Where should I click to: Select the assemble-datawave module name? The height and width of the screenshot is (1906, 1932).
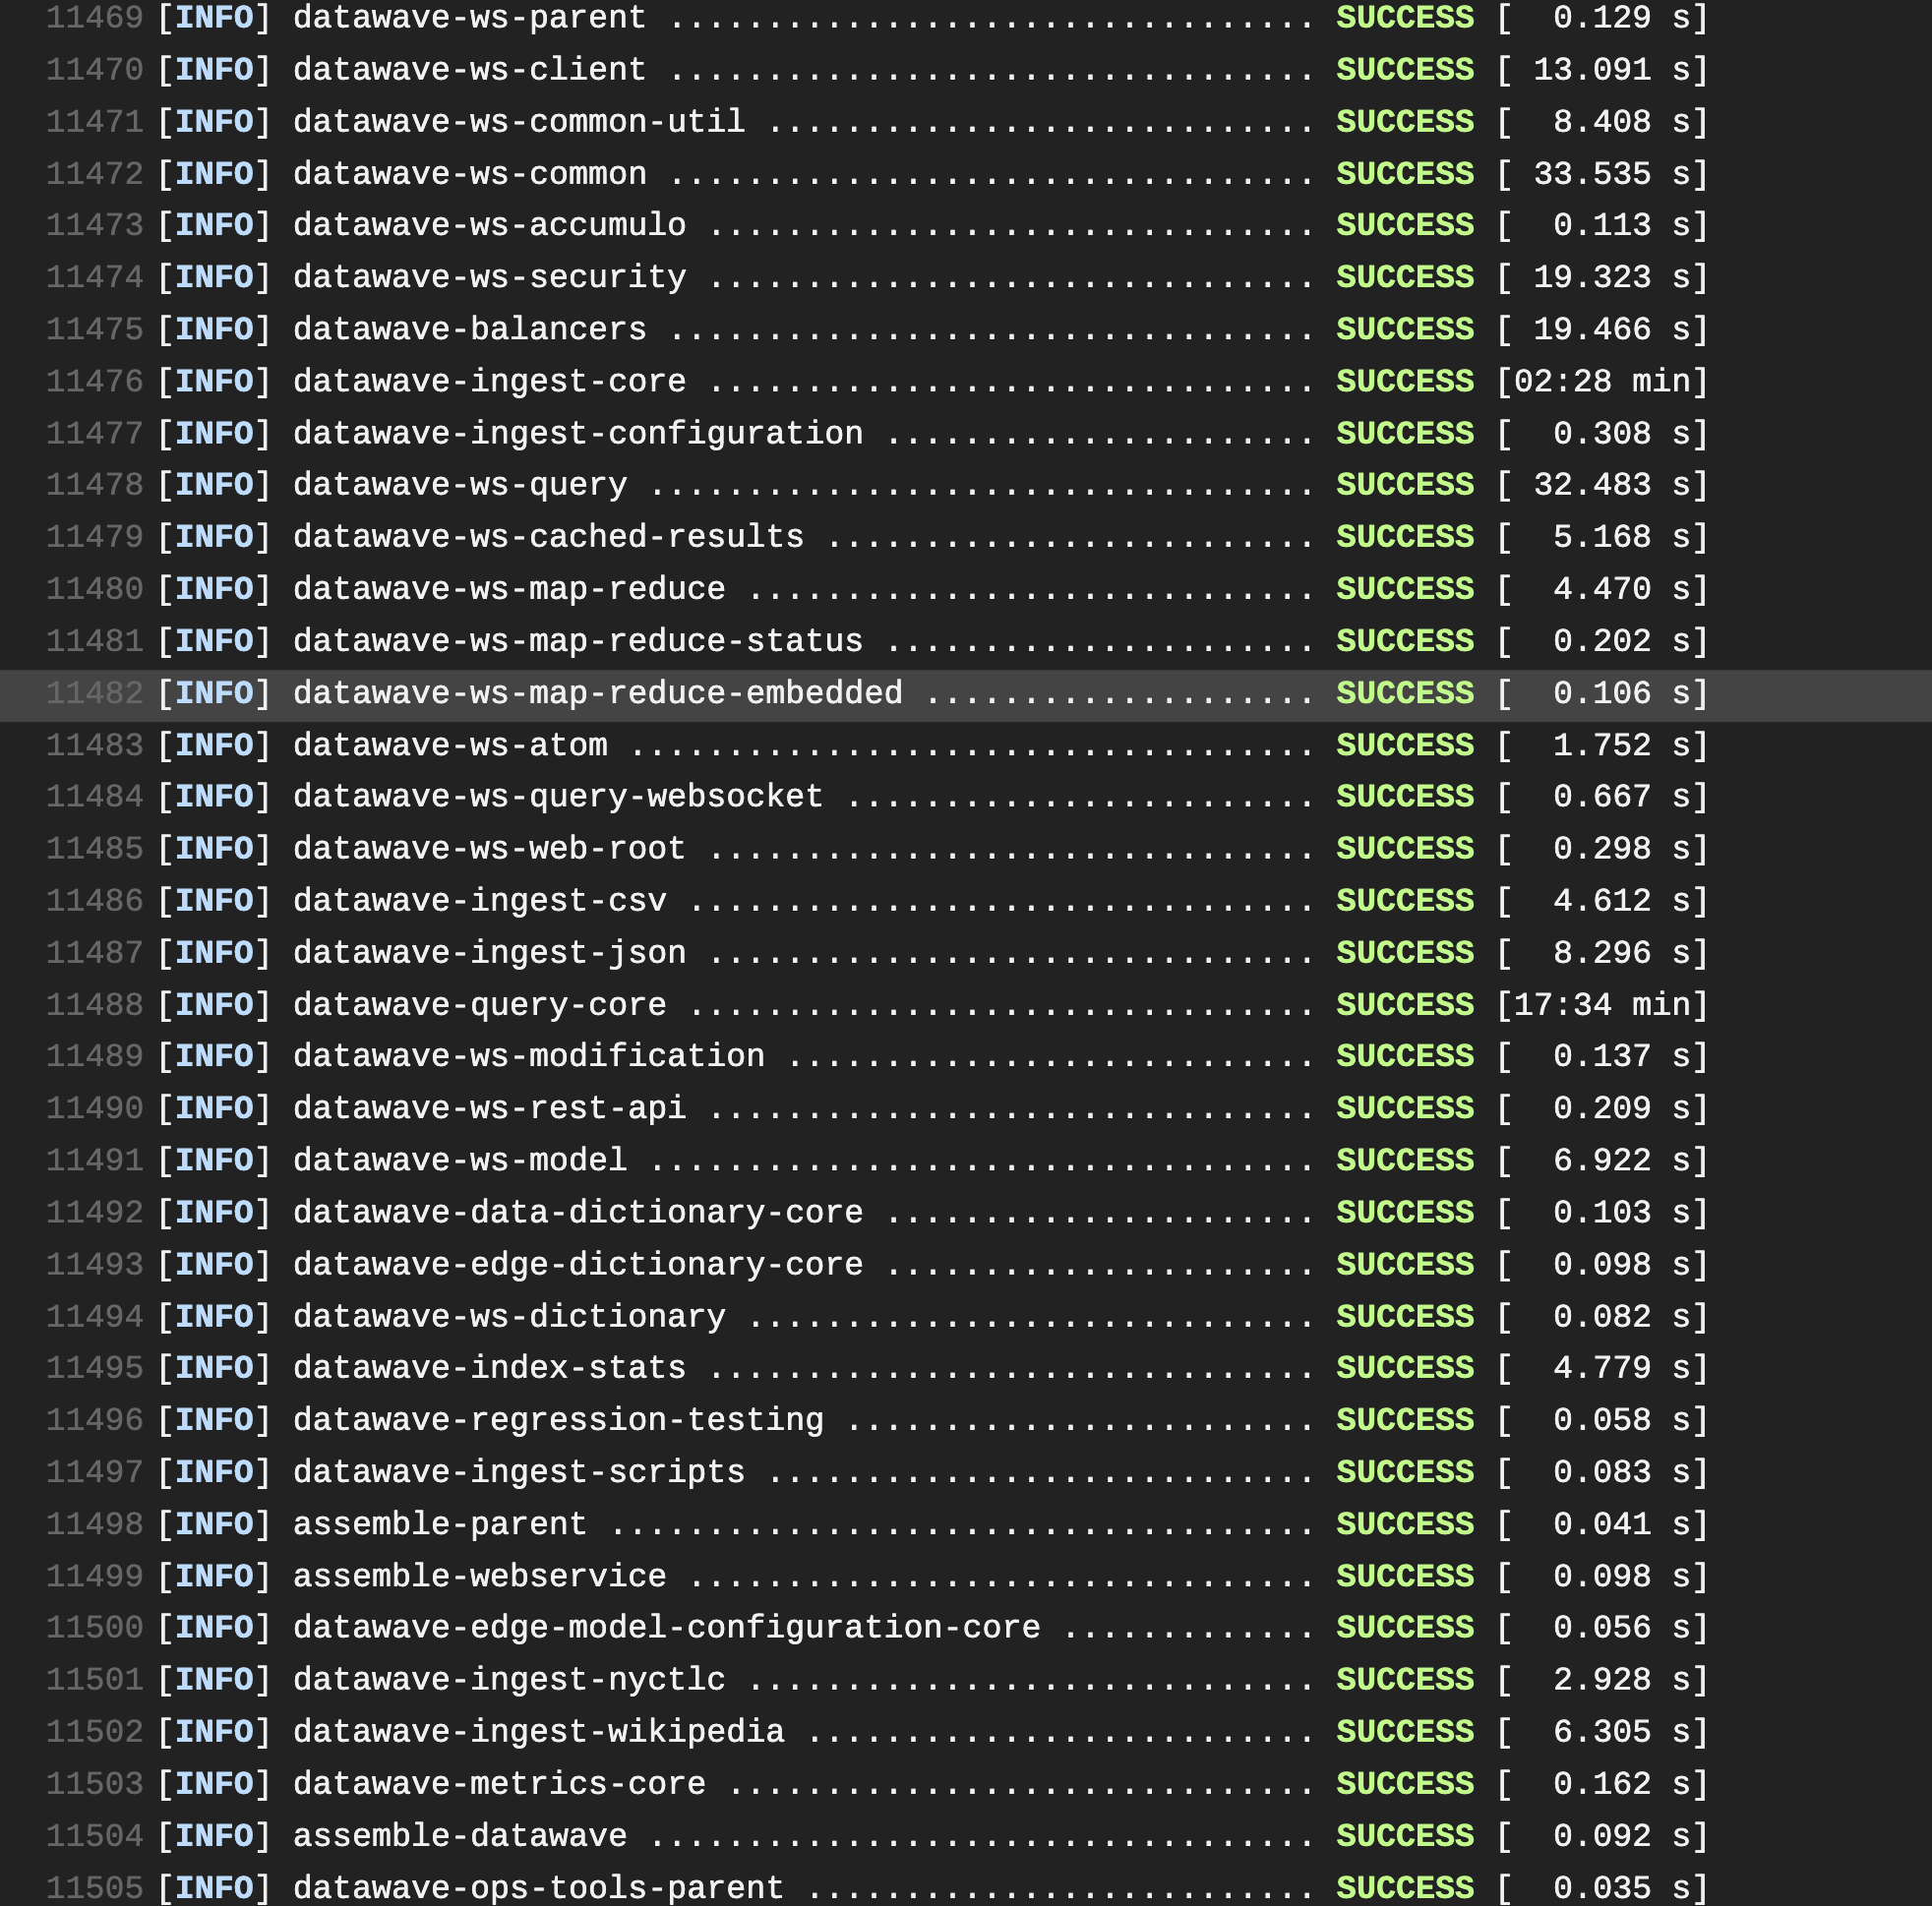pyautogui.click(x=459, y=1835)
